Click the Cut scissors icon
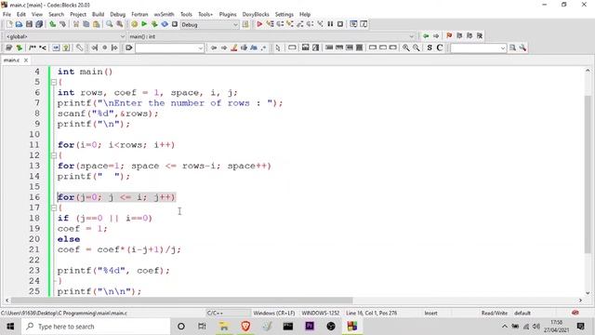This screenshot has height=335, width=595. 76,24
